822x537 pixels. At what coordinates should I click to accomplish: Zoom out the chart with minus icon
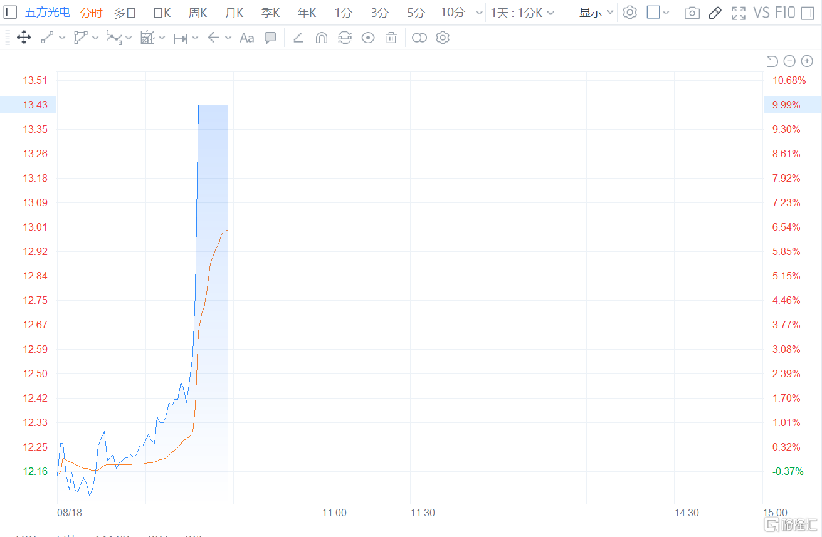[790, 61]
